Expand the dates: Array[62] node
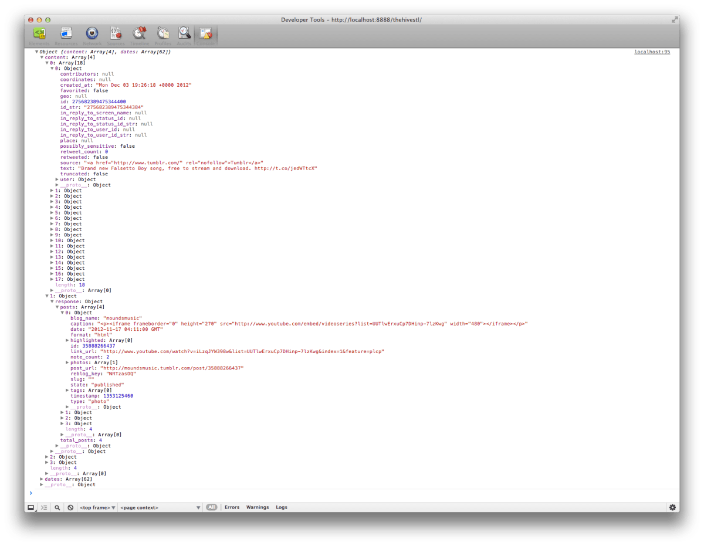 point(42,480)
